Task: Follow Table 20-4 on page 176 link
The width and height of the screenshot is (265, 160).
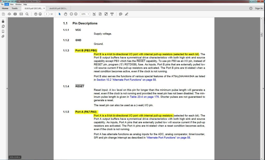Action: click(x=144, y=97)
